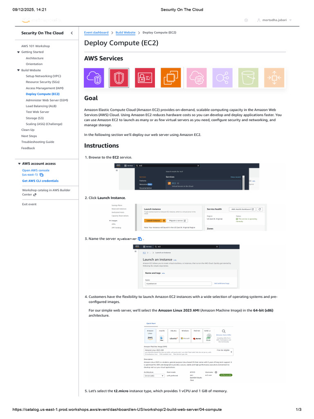Open the IAM identity badge icon
Viewport: 314px width, 419px height.
(145, 78)
